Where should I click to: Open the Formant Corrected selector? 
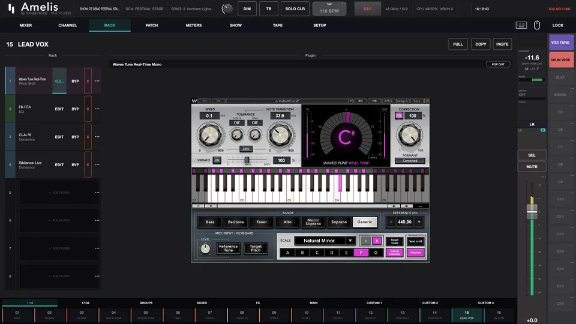pyautogui.click(x=410, y=161)
